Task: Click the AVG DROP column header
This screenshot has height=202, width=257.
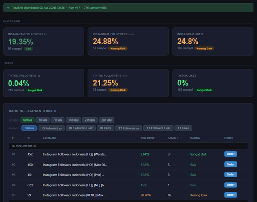Action: [x=148, y=138]
